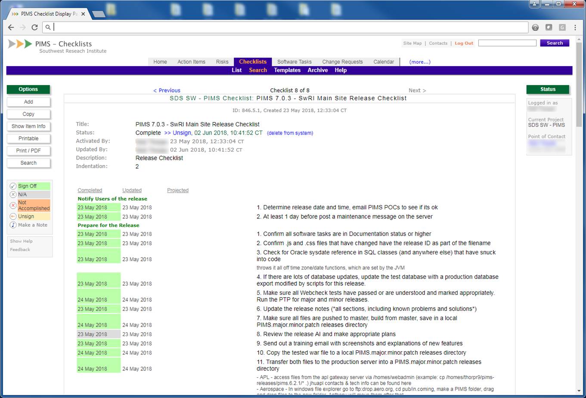586x398 pixels.
Task: Click the Sign Off checkmark icon
Action: point(13,186)
